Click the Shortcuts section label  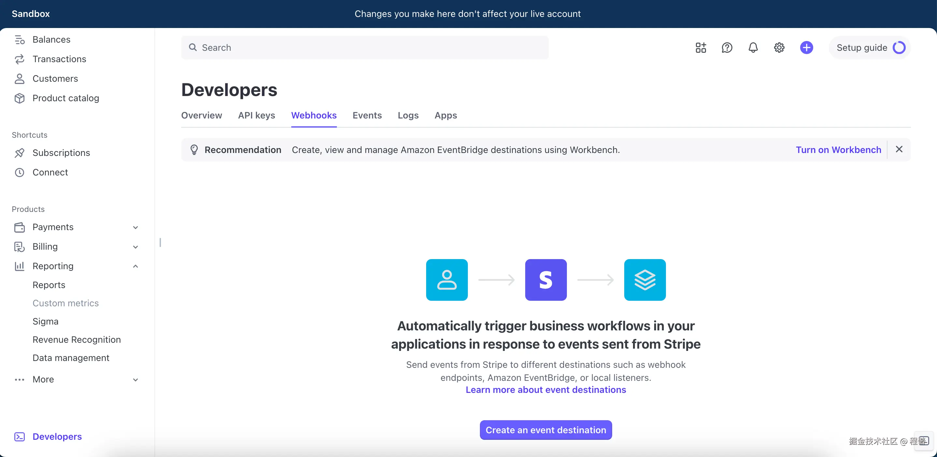pyautogui.click(x=29, y=135)
